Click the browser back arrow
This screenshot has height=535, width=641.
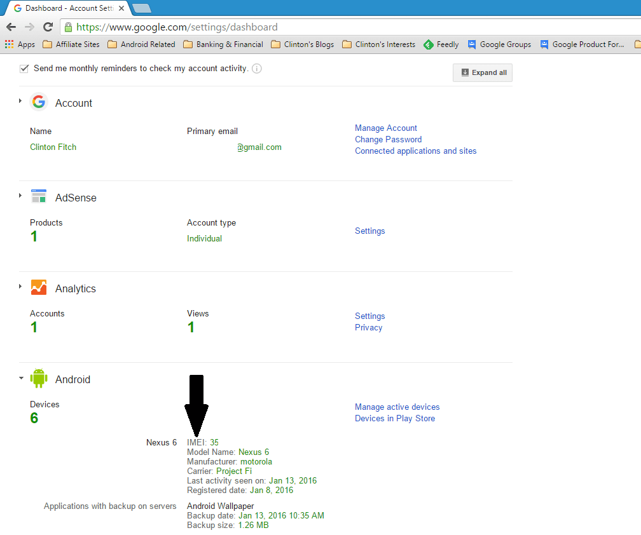coord(11,27)
